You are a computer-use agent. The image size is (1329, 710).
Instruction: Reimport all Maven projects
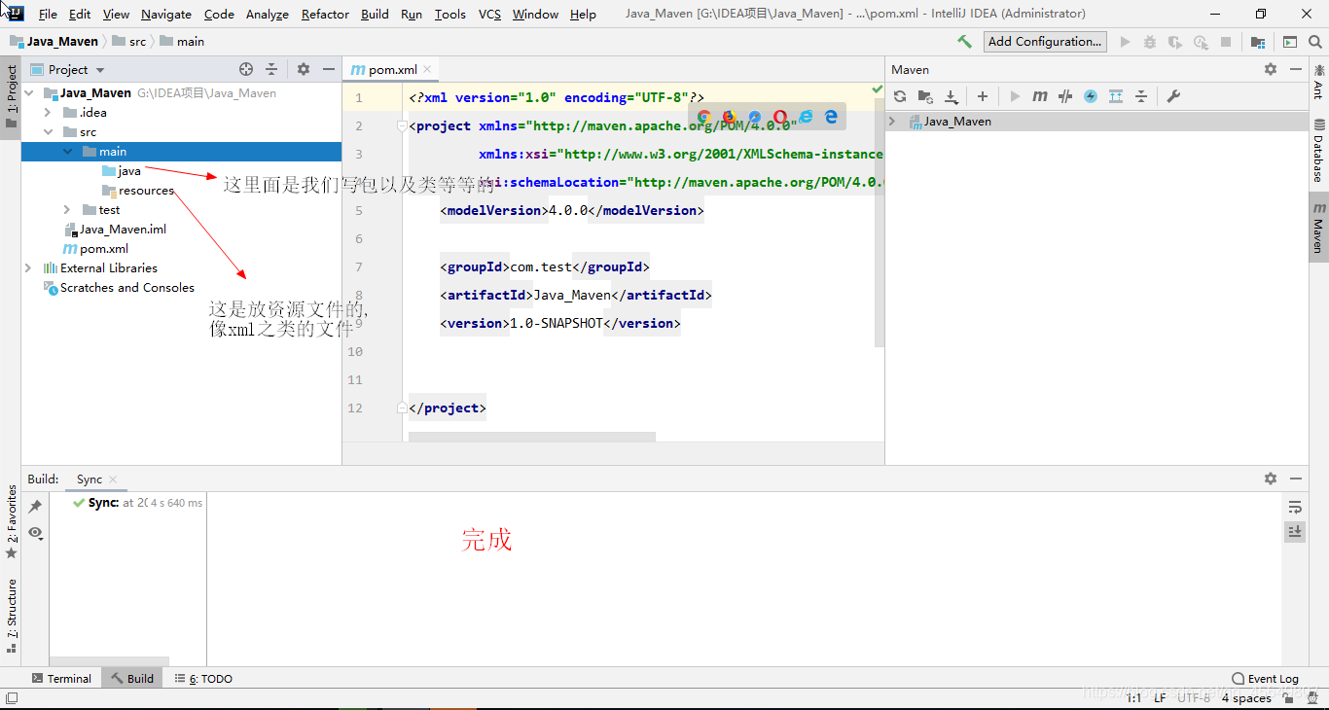900,96
